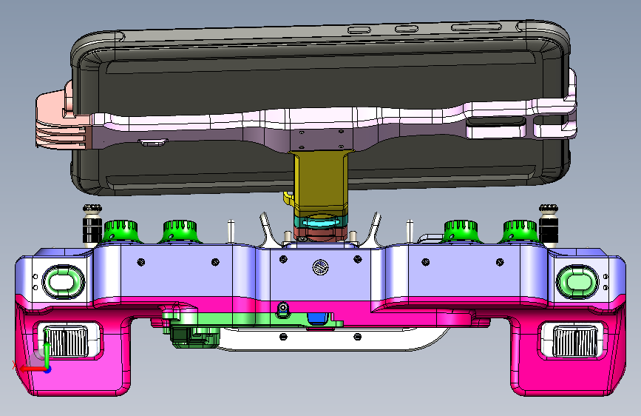Screen dimensions: 641x416
Task: Pick the left oval green button on controller
Action: 64,282
